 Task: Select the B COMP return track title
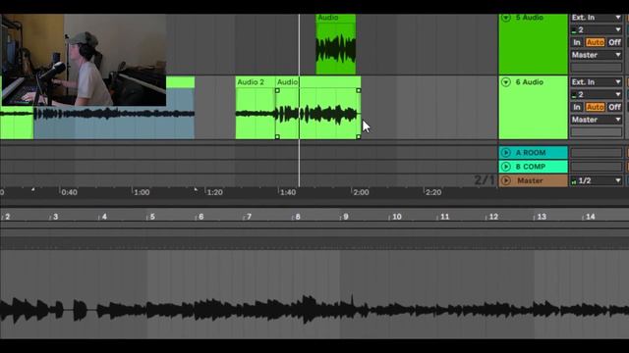click(531, 167)
